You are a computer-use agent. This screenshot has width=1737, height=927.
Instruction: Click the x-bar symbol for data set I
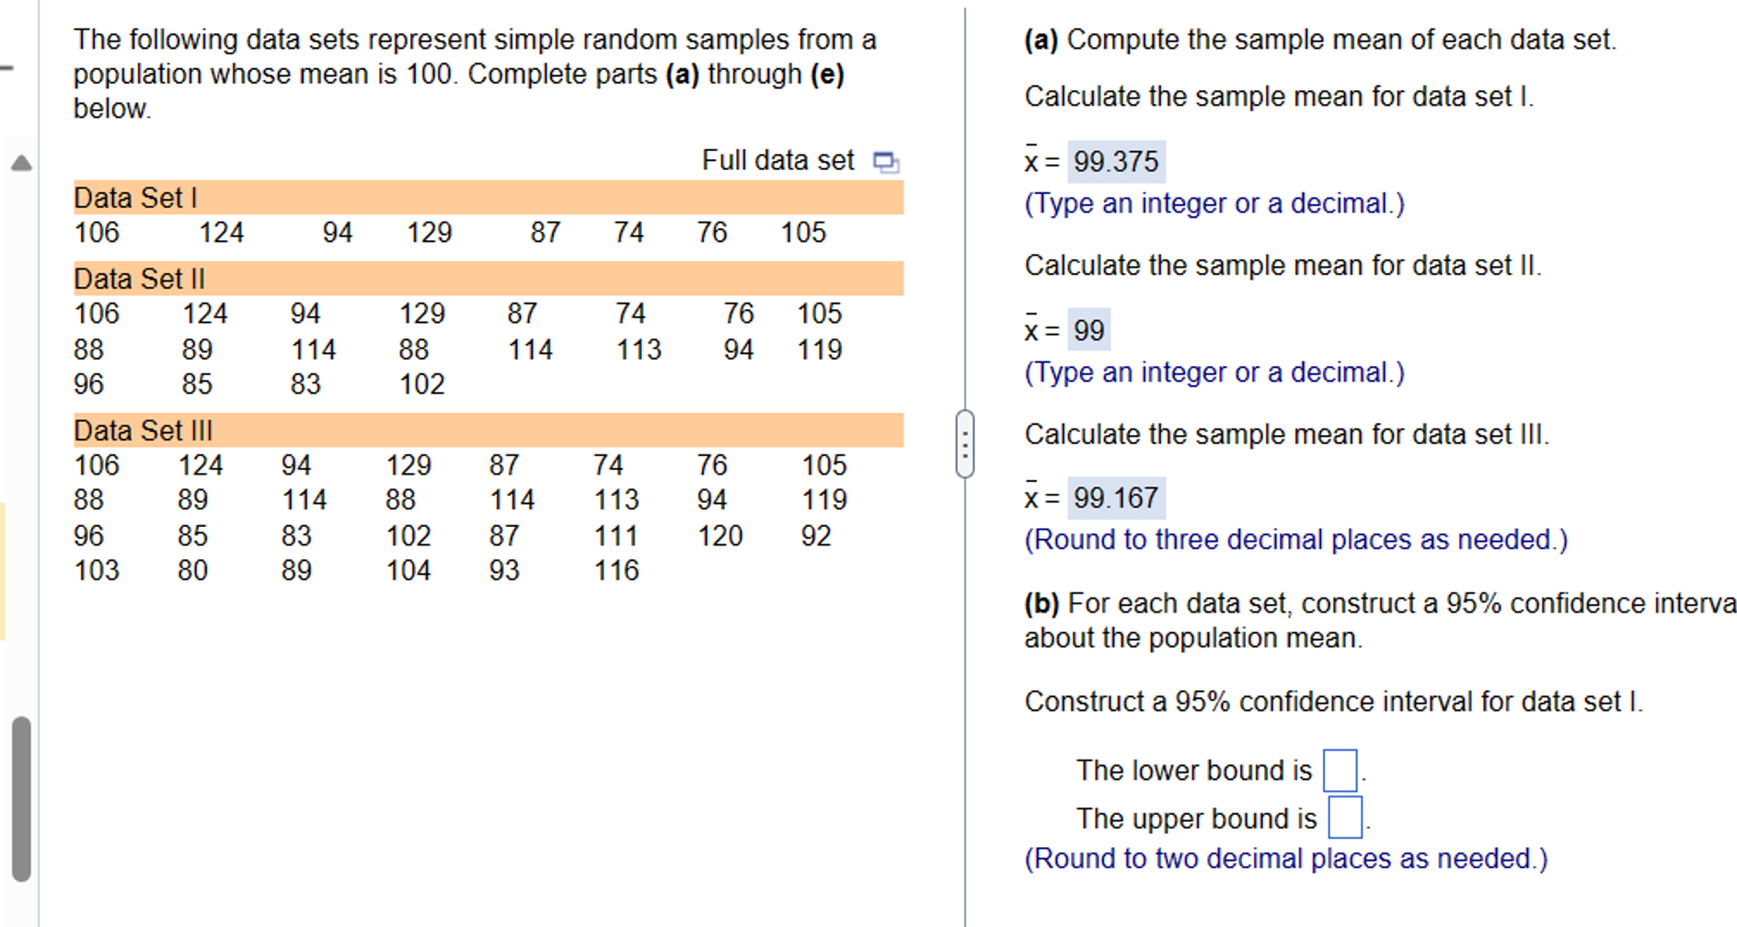coord(1032,162)
